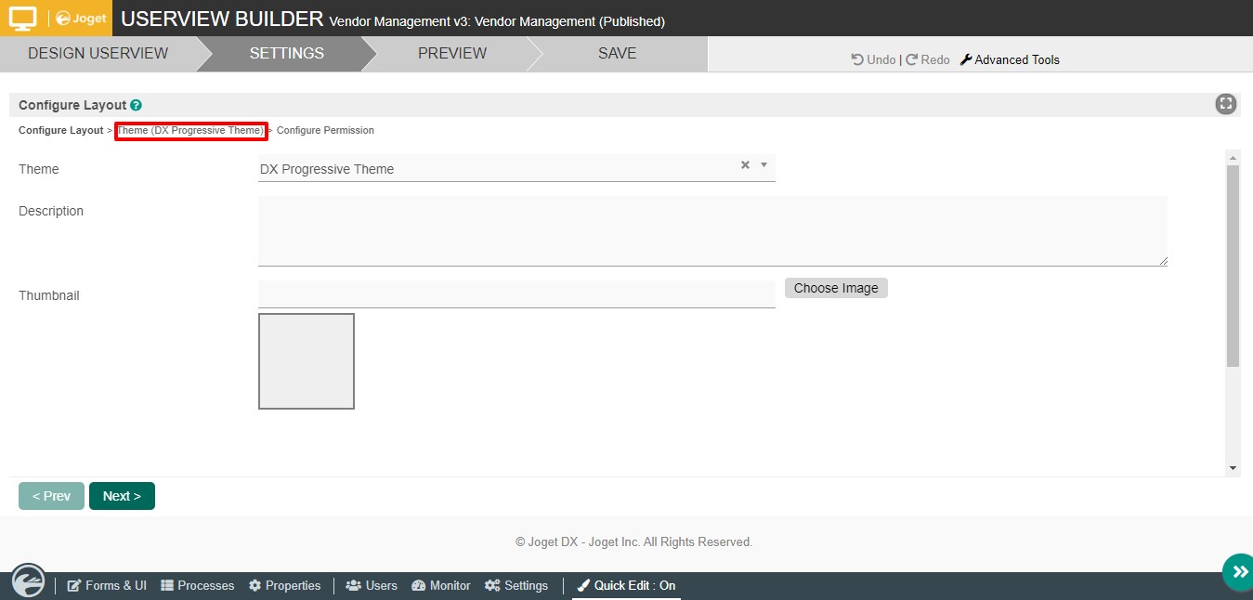The width and height of the screenshot is (1253, 600).
Task: Open Advanced Tools wrench option
Action: (x=1010, y=59)
